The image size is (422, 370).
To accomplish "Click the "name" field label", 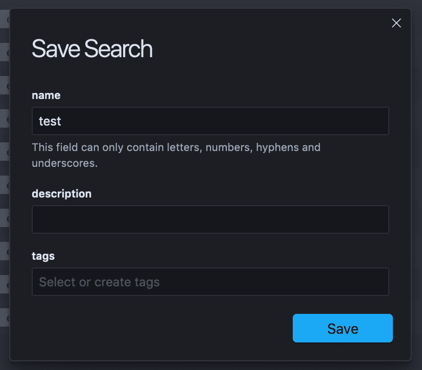I will click(x=46, y=95).
